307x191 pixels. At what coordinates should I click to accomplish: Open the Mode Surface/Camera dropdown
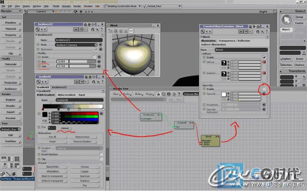(x=76, y=45)
